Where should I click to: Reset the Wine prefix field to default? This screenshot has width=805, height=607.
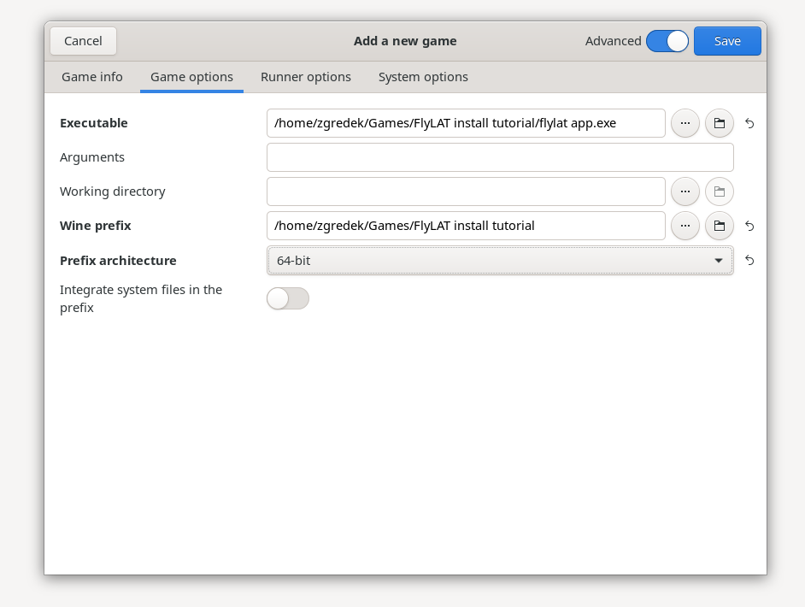tap(749, 226)
